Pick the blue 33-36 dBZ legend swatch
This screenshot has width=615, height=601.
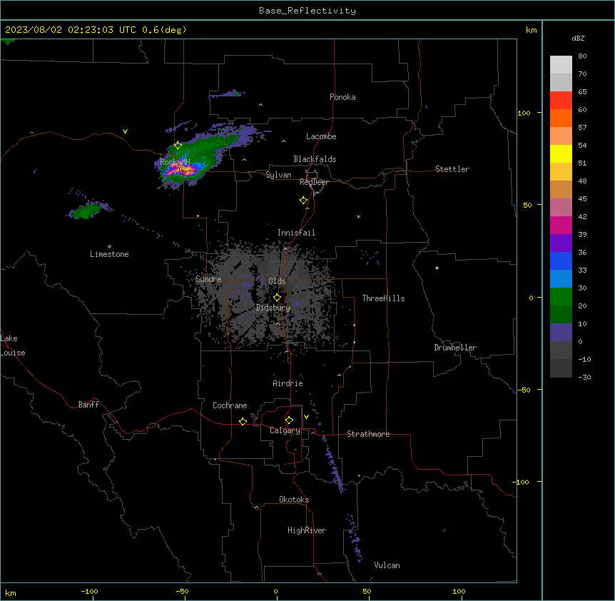[561, 261]
